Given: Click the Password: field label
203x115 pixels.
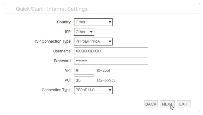Looking at the screenshot, I should tap(63, 61).
